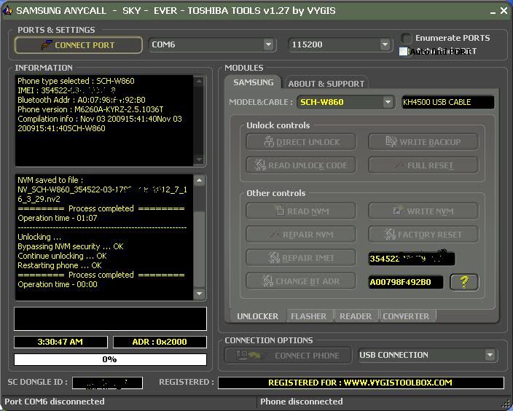The width and height of the screenshot is (513, 411).
Task: Click the DIRECT UNLOCK button
Action: click(x=301, y=142)
